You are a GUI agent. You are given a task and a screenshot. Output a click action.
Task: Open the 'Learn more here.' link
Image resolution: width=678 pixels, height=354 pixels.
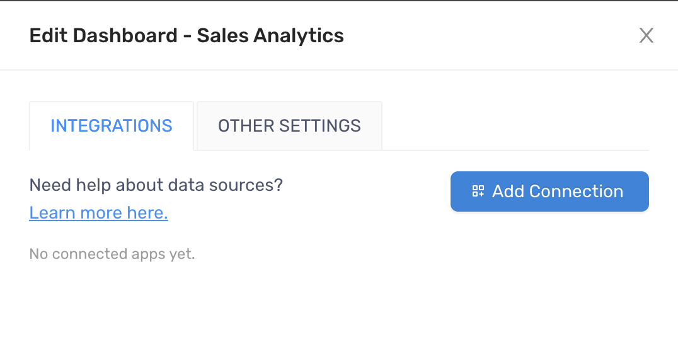tap(98, 213)
